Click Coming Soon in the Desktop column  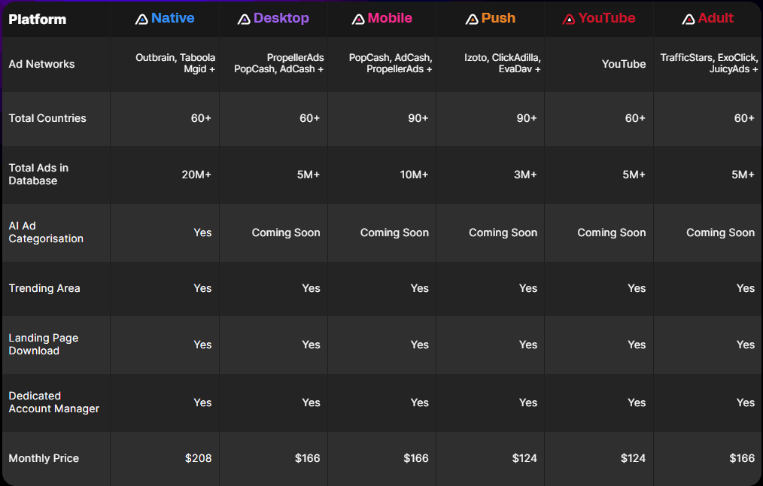pos(286,232)
